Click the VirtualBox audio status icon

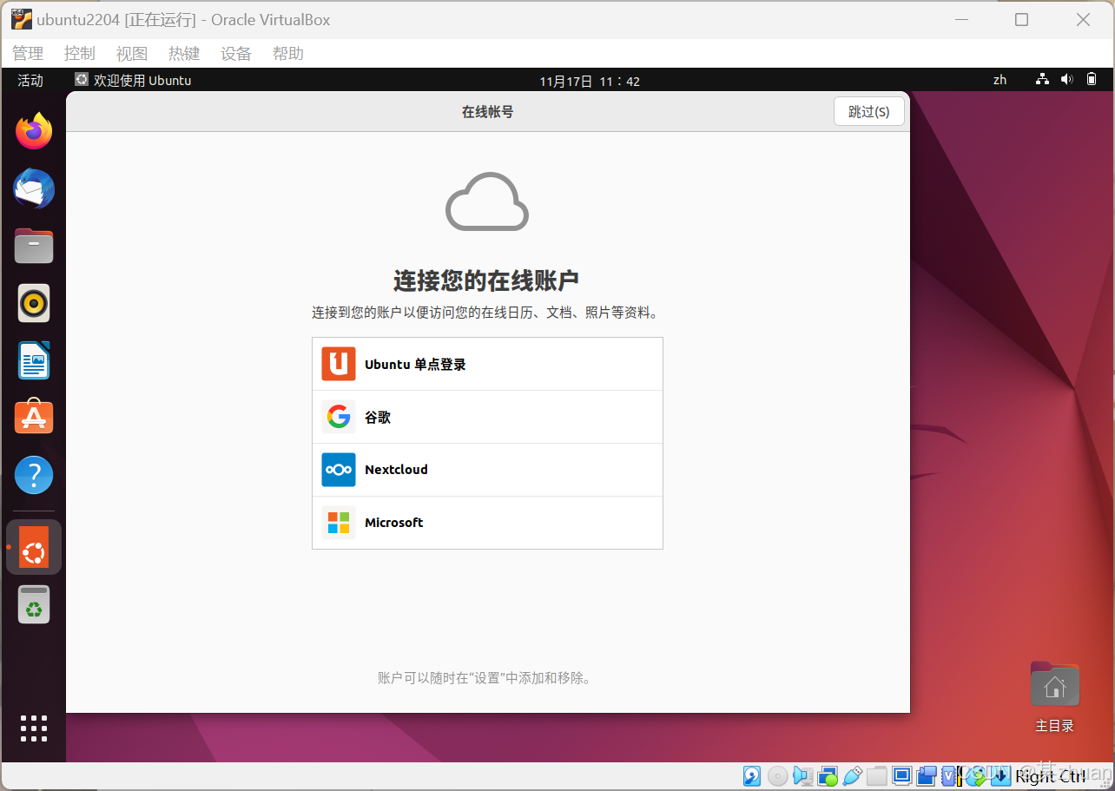pos(802,775)
